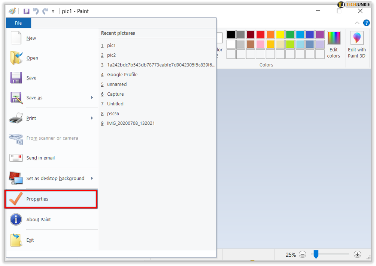Select the purple color swatch
This screenshot has height=266, width=376.
[x=320, y=34]
